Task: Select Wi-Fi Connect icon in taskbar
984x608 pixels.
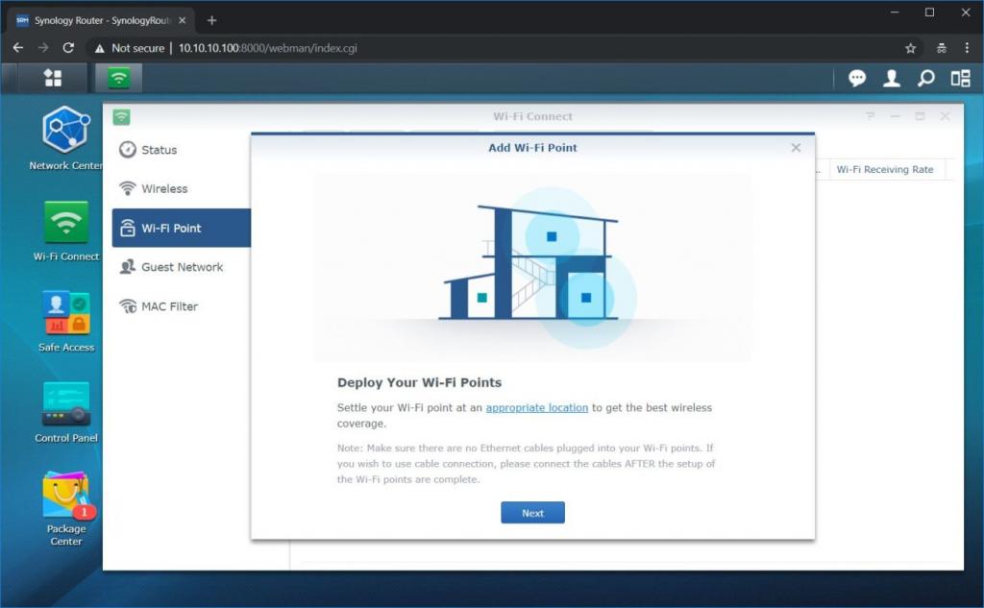Action: click(x=119, y=78)
